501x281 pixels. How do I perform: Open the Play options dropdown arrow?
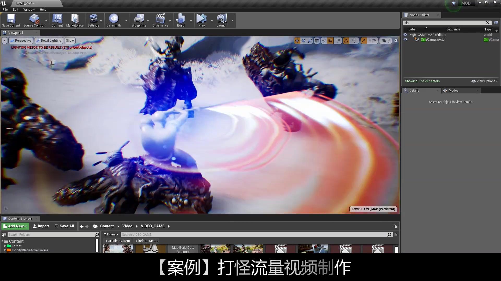click(212, 21)
